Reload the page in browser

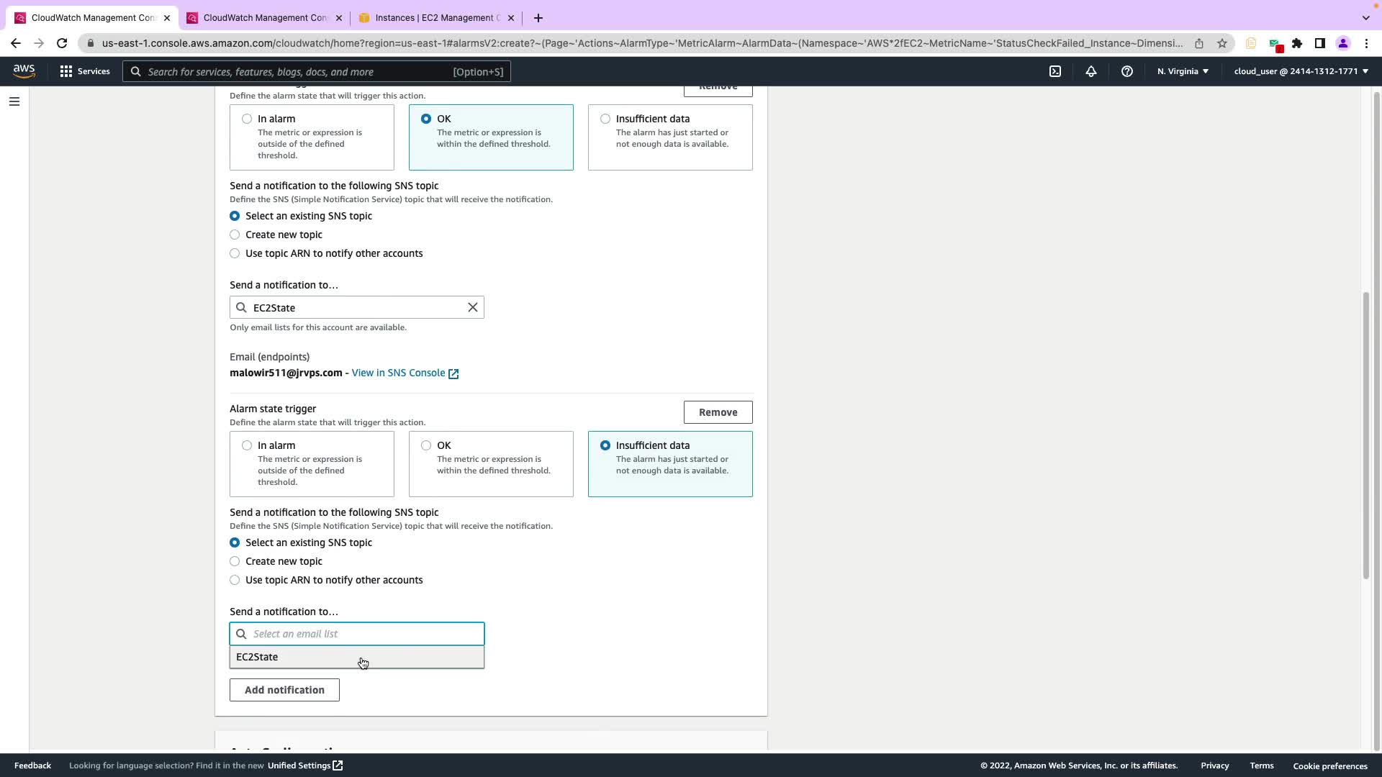[62, 43]
